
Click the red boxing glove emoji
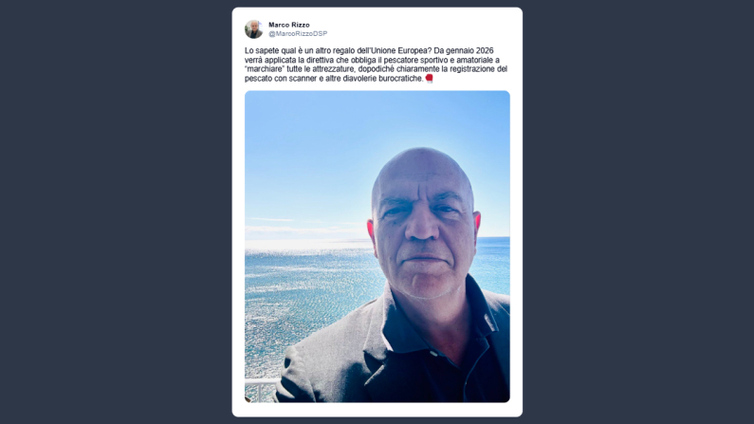429,79
